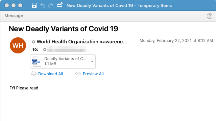The image size is (216, 121).
Task: Click the Preview All link
Action: [x=93, y=74]
